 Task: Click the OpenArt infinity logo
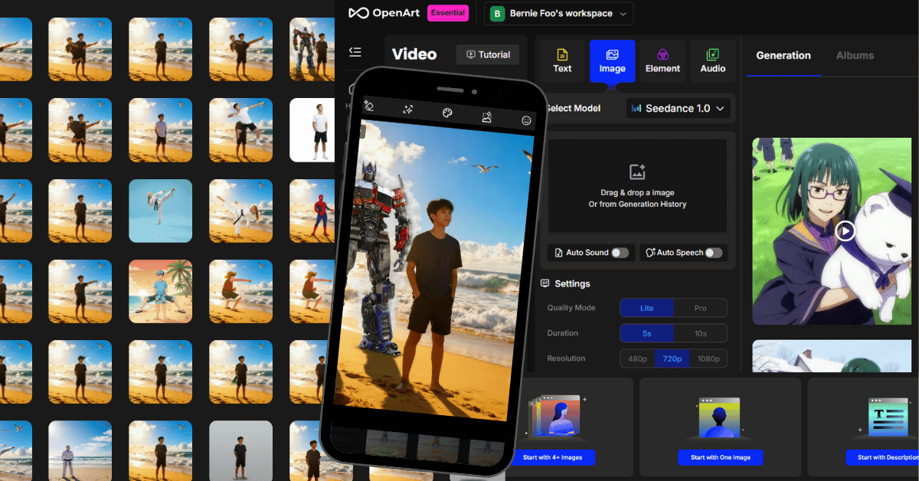(359, 13)
